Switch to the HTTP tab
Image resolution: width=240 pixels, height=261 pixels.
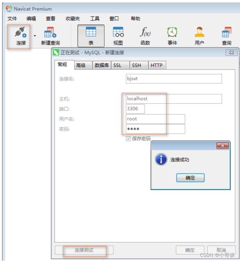(x=157, y=65)
